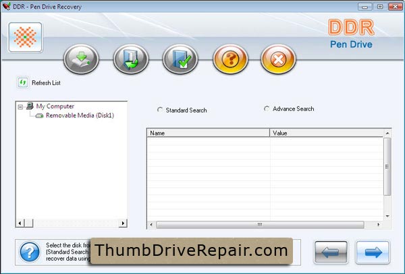Screen dimensions: 405x274
Task: Click the blue help question mark icon
Action: click(30, 252)
